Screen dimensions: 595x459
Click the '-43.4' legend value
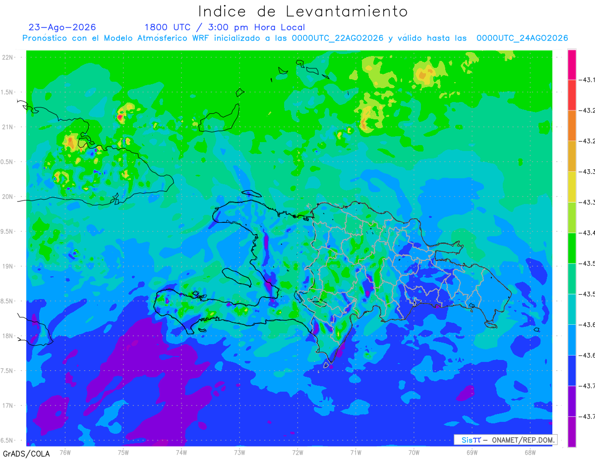[x=588, y=233]
